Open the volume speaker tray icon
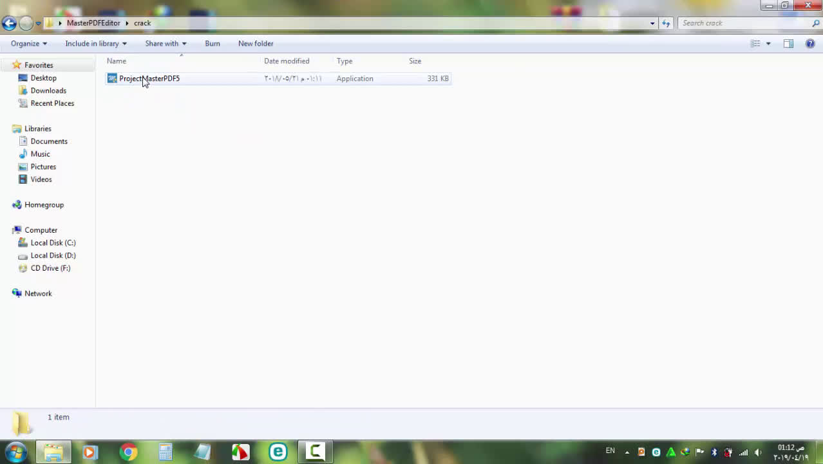823x464 pixels. pyautogui.click(x=758, y=452)
